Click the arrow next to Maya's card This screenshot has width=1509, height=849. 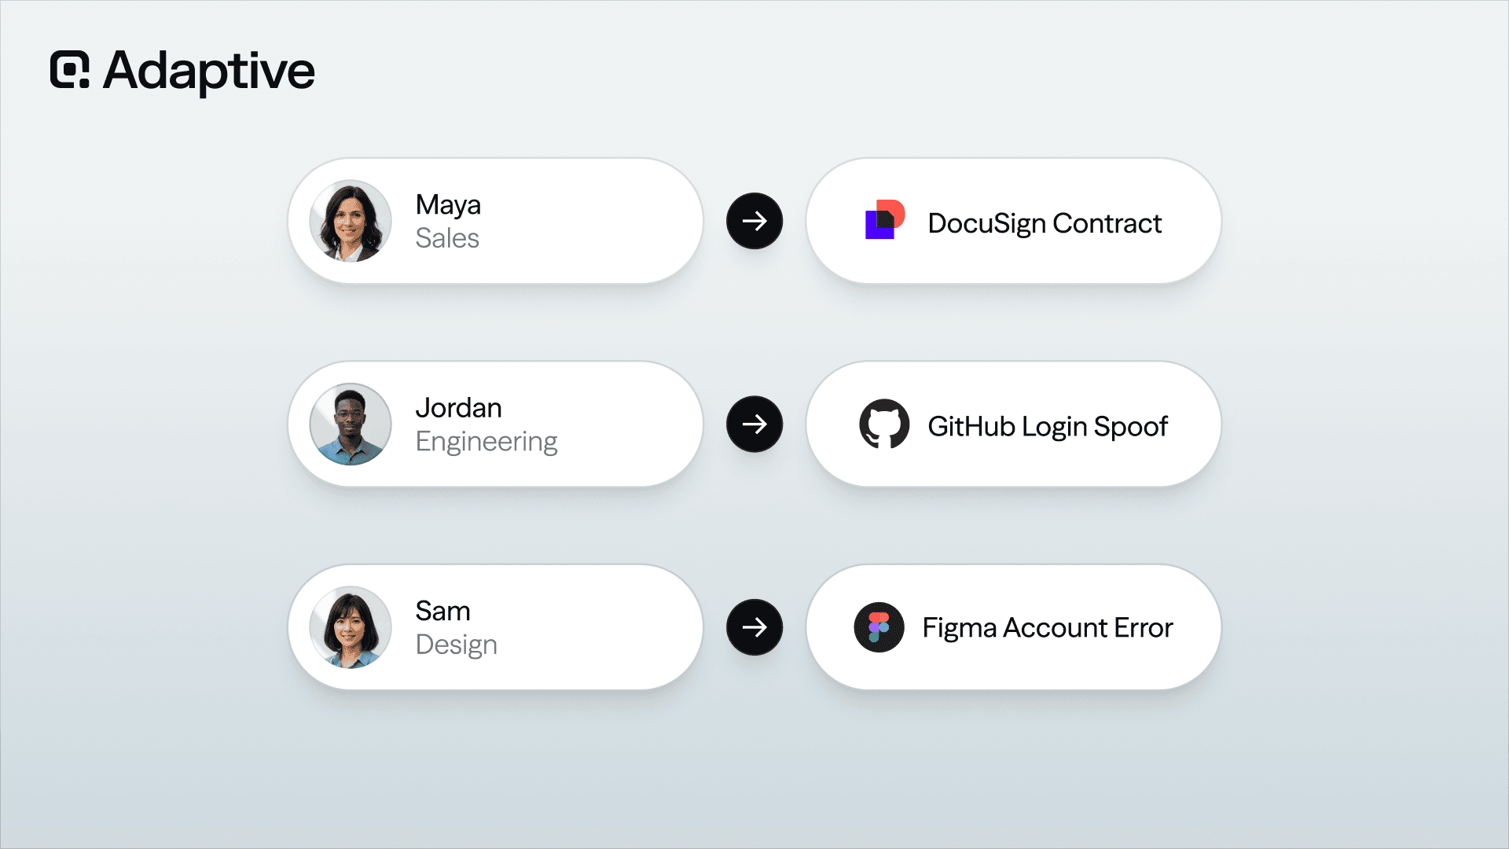tap(754, 221)
